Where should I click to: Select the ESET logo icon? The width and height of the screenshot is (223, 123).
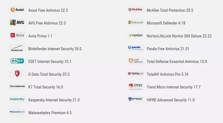[x=17, y=61]
